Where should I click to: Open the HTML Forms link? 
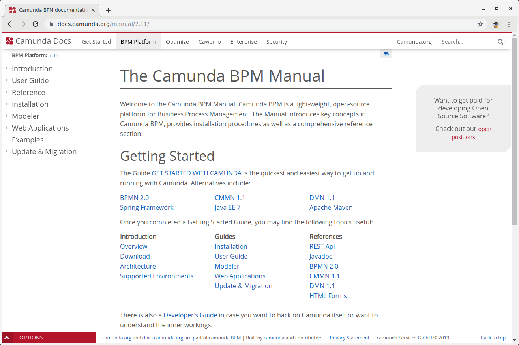click(328, 296)
